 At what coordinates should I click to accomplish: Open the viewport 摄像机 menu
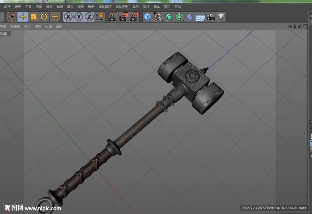tap(15, 27)
